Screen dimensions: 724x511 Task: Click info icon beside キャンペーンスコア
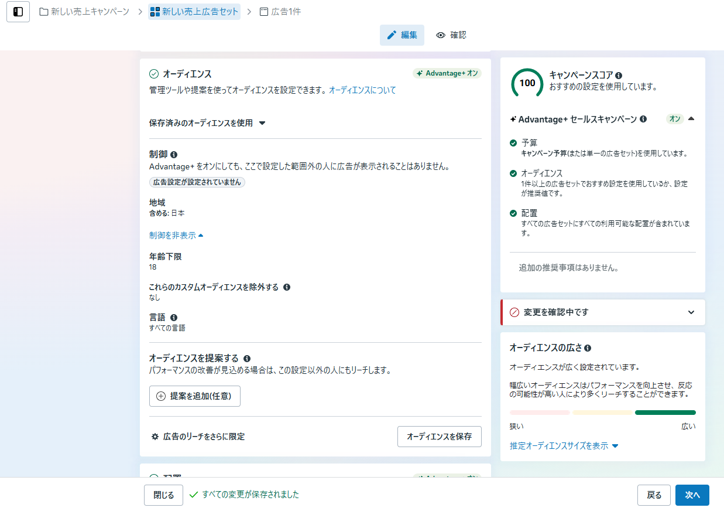[x=619, y=76]
